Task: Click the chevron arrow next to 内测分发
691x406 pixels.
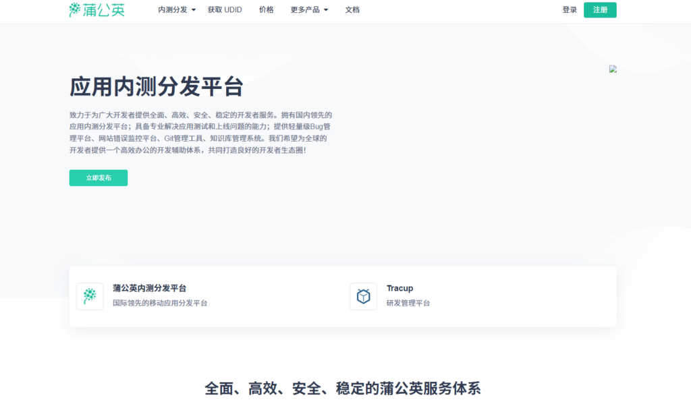Action: point(194,10)
